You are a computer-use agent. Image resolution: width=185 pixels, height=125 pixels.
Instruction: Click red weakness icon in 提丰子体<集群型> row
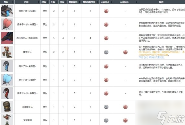click(x=106, y=66)
